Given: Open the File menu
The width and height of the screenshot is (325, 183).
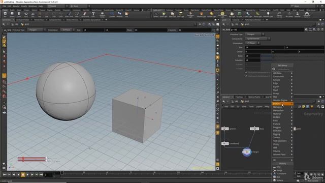Looking at the screenshot, I should [x=5, y=6].
